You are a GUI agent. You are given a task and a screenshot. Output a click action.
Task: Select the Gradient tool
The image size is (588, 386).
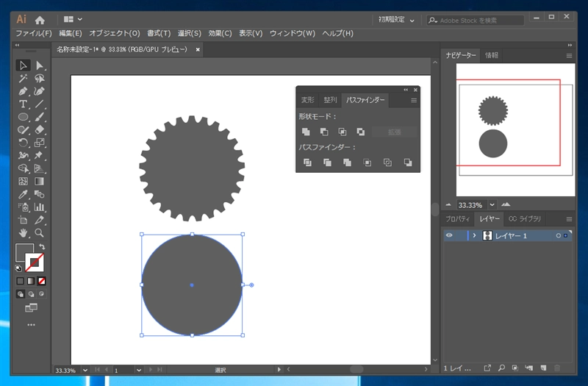(x=40, y=182)
